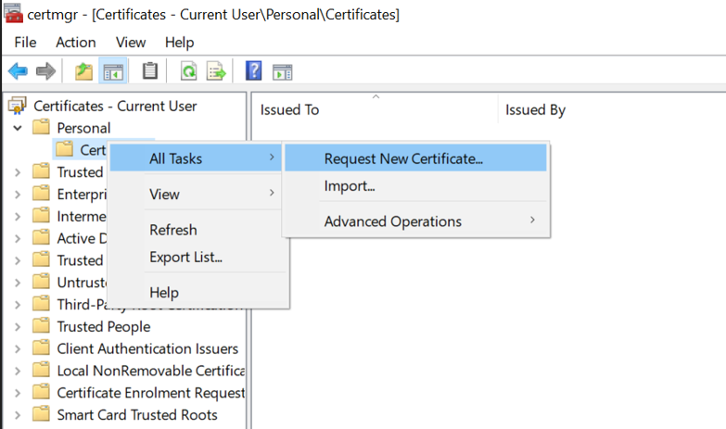Select Import from All Tasks submenu
Screen dimensions: 726x429
350,186
